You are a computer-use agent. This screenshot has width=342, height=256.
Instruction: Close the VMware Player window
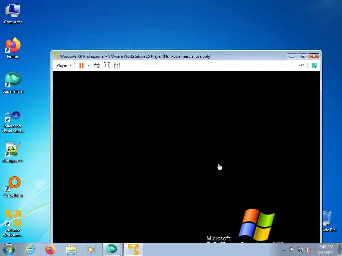coord(314,56)
